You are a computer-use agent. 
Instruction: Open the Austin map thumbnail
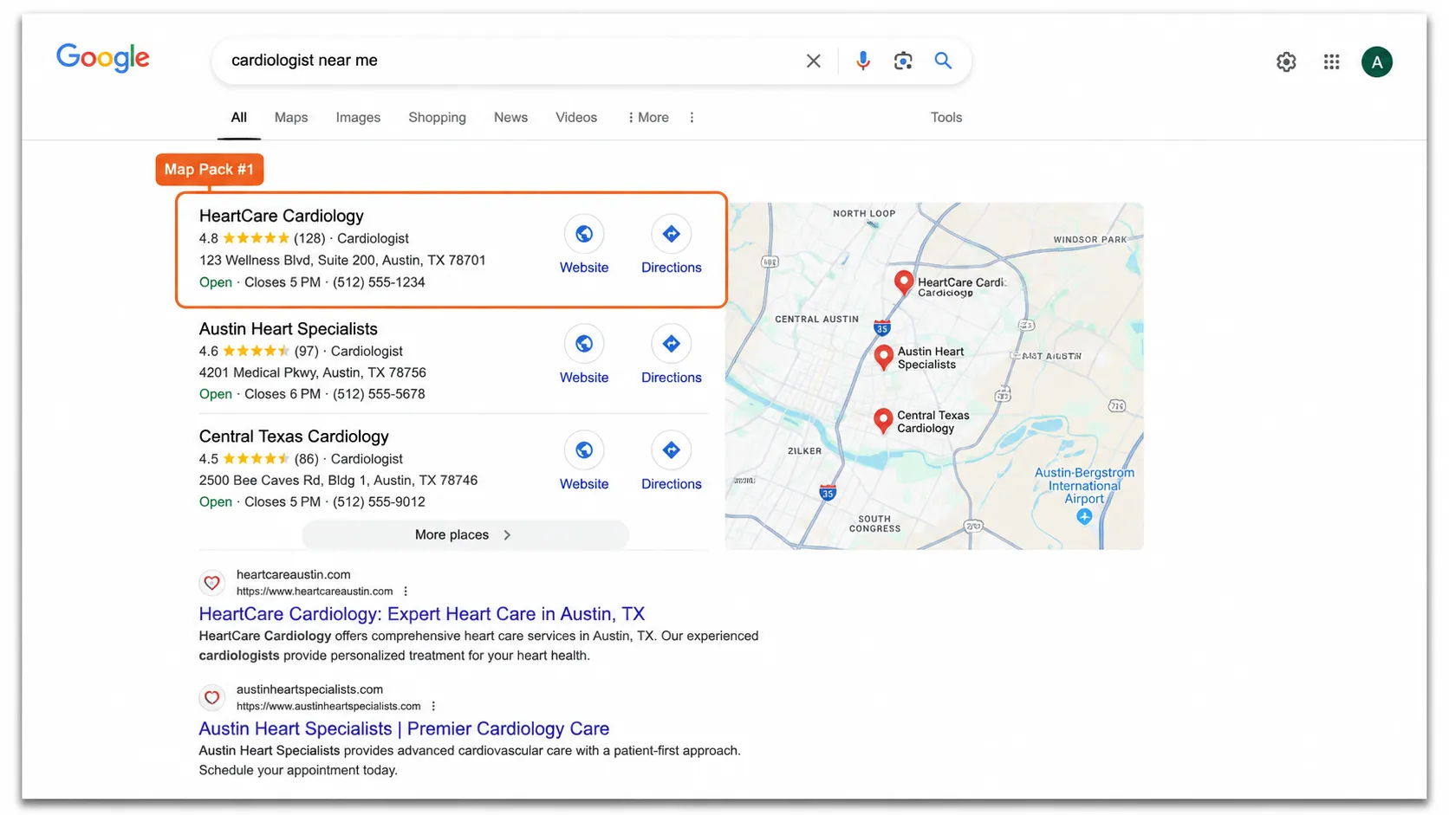tap(934, 376)
